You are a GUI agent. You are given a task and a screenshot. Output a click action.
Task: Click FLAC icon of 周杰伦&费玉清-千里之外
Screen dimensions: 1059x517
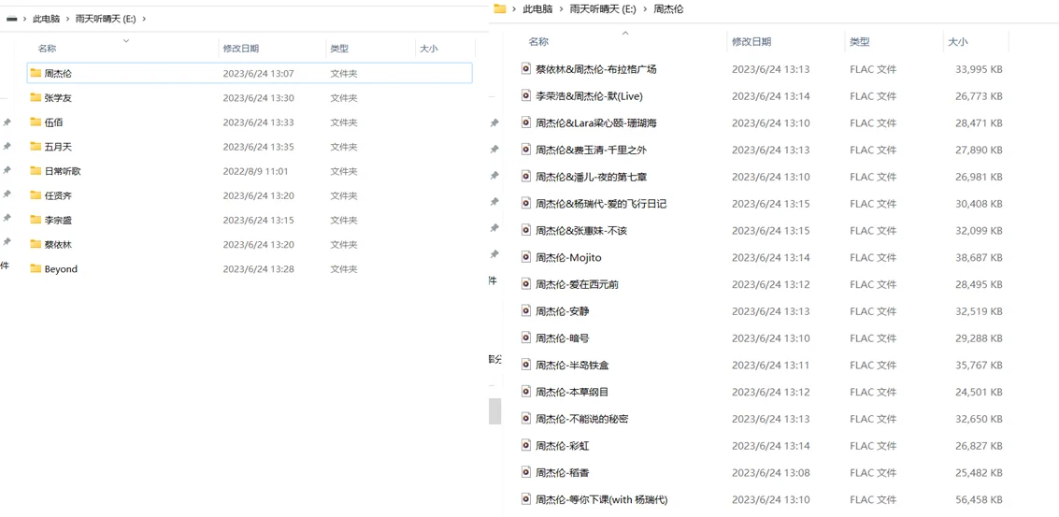click(x=526, y=150)
